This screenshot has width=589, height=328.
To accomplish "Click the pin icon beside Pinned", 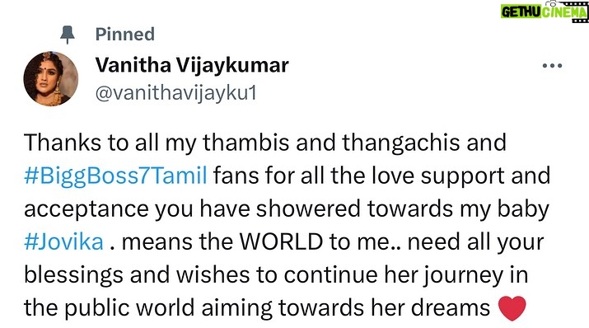I will (x=68, y=35).
